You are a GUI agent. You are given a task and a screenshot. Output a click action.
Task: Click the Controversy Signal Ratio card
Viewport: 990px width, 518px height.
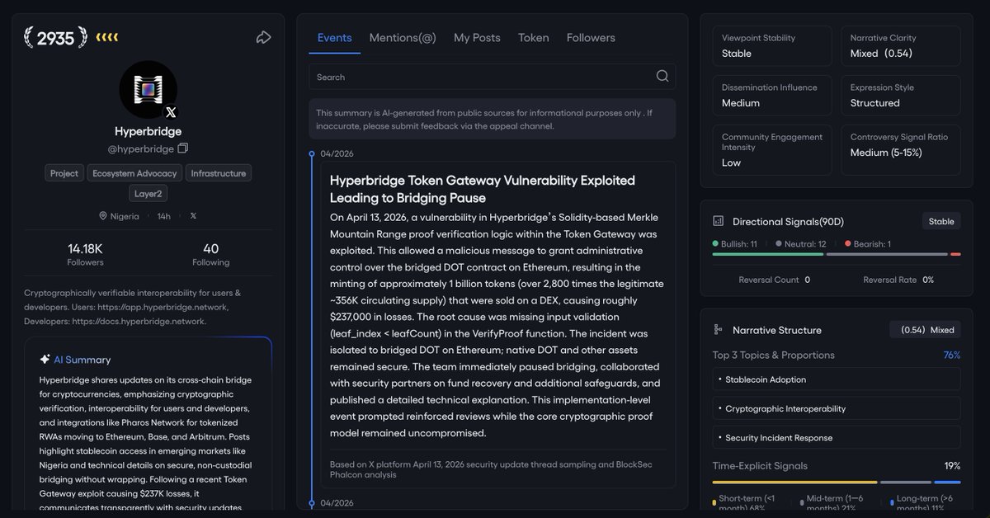point(901,150)
